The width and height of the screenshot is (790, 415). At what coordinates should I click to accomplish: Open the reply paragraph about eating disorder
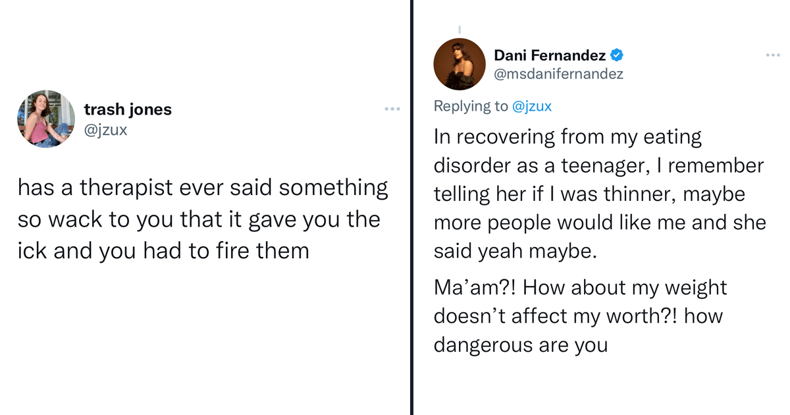click(599, 194)
